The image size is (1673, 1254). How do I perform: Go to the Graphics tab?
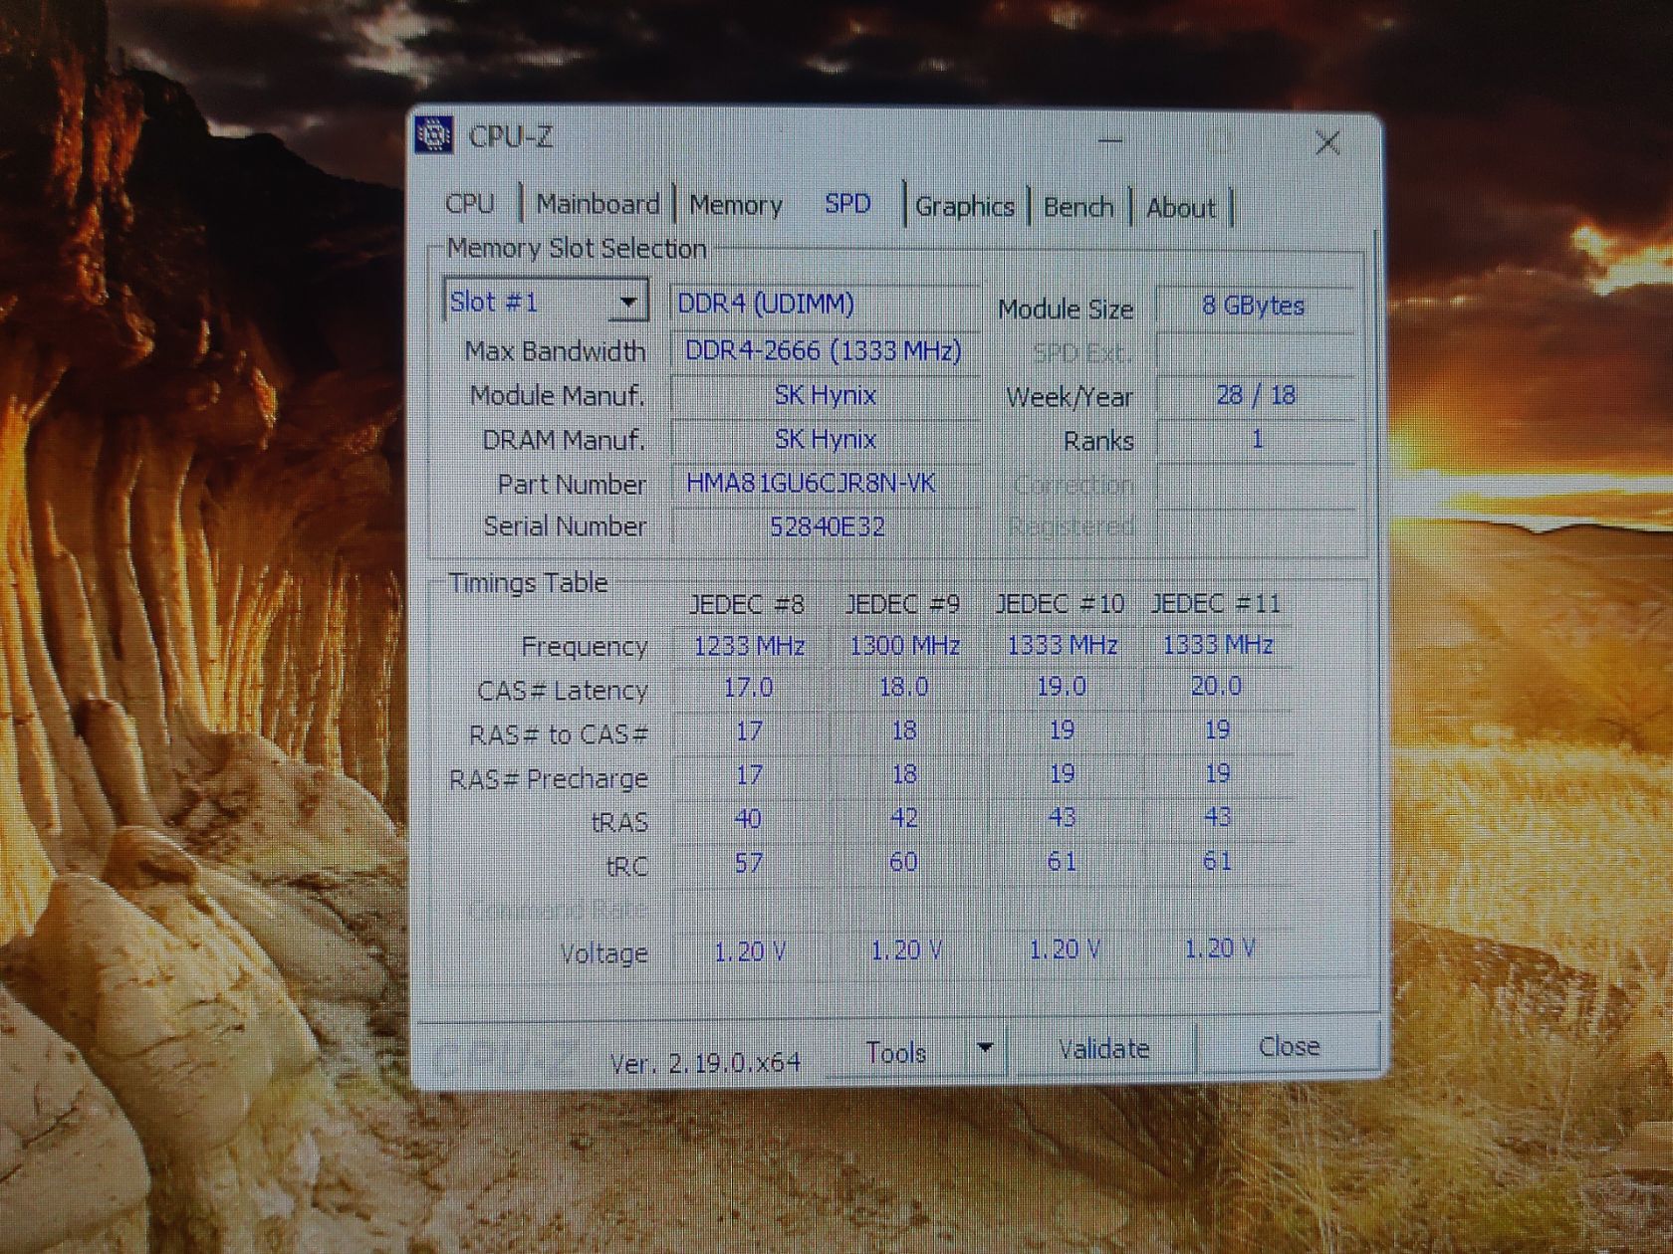tap(964, 207)
